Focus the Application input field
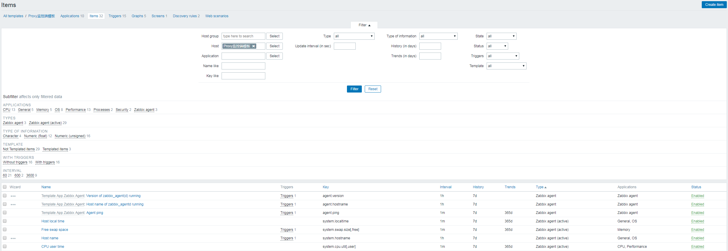Screen dimensions: 728x251 [x=243, y=56]
